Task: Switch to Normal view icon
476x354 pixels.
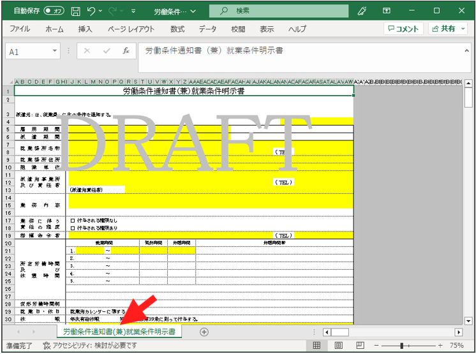Action: point(316,345)
